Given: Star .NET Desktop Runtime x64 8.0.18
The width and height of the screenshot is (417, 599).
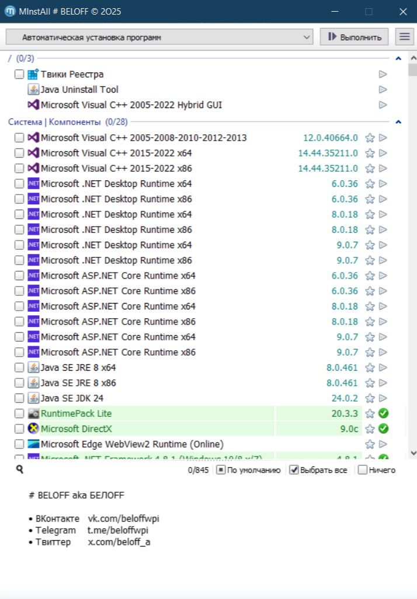Looking at the screenshot, I should pos(370,214).
